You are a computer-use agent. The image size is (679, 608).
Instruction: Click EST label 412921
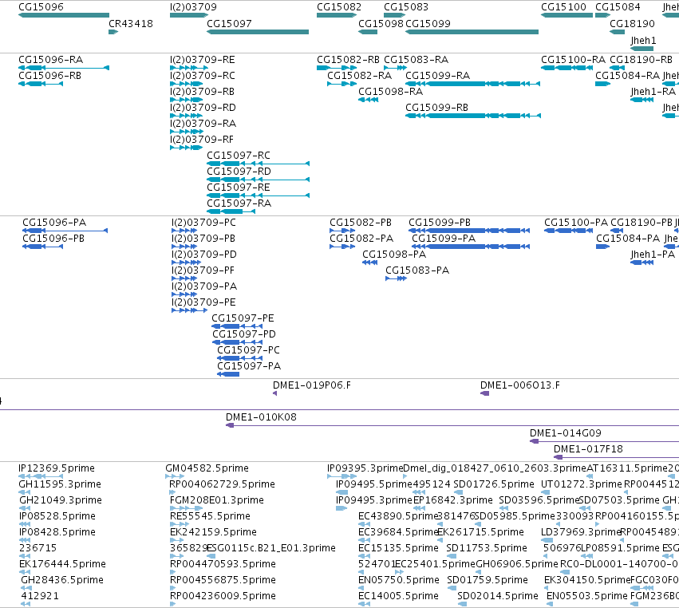(x=40, y=596)
